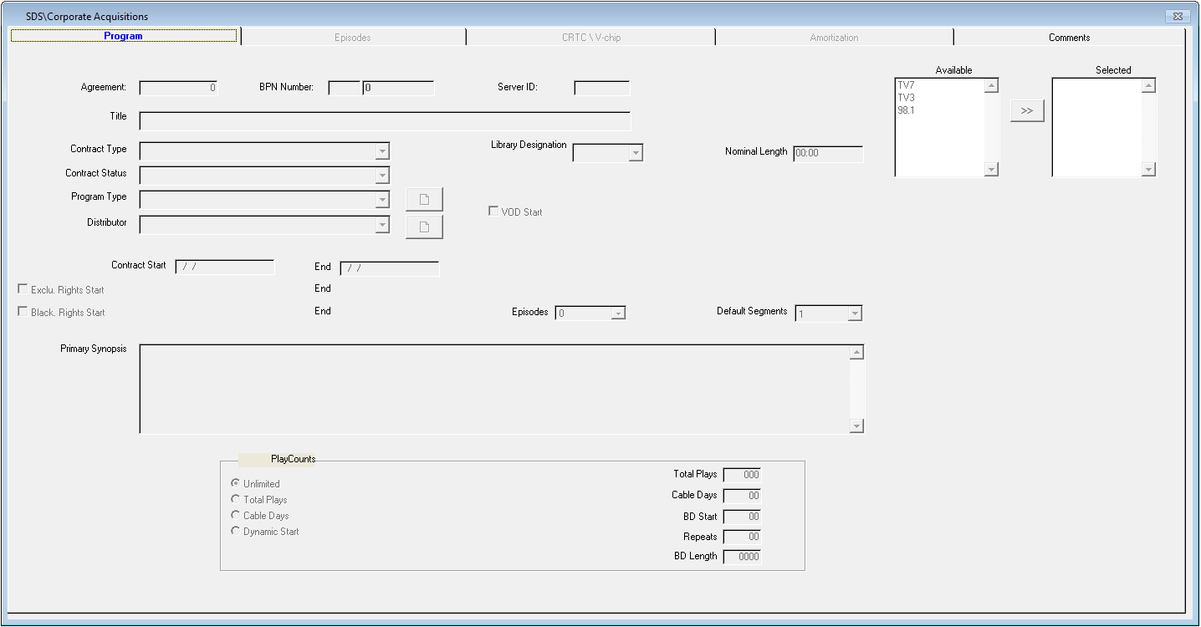This screenshot has height=627, width=1201.
Task: Open the Contract Type dropdown
Action: [382, 151]
